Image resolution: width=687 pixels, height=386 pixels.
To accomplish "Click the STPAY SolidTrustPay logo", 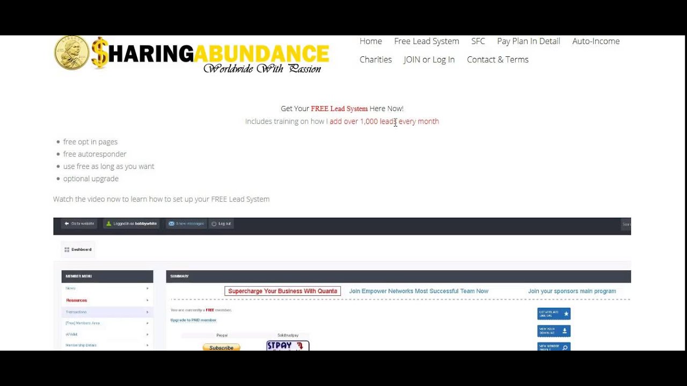I will point(288,346).
